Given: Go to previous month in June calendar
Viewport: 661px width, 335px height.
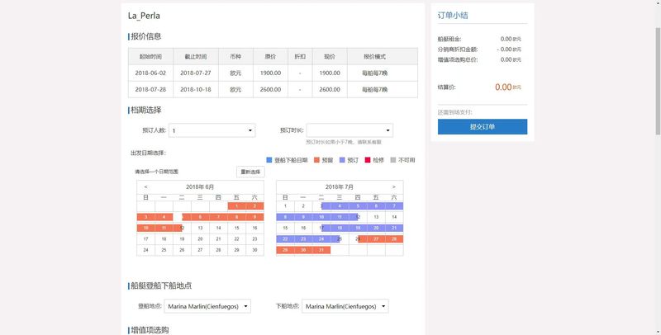Looking at the screenshot, I should point(146,186).
